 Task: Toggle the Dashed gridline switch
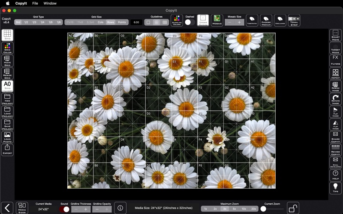point(190,22)
